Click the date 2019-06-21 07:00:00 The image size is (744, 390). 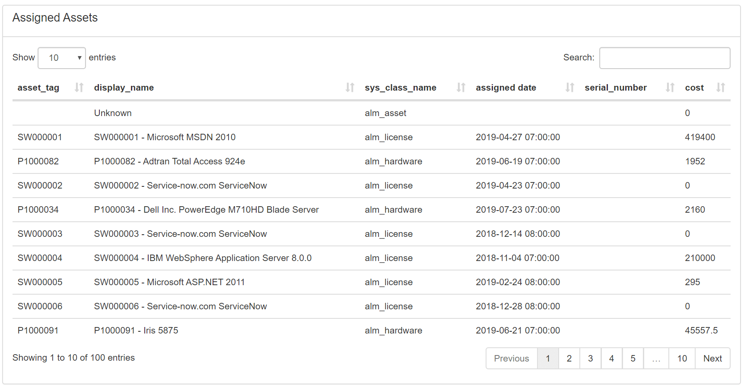[518, 330]
